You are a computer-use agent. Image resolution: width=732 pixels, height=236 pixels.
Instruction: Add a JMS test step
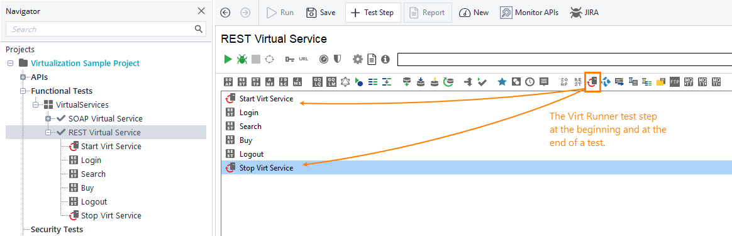point(297,82)
